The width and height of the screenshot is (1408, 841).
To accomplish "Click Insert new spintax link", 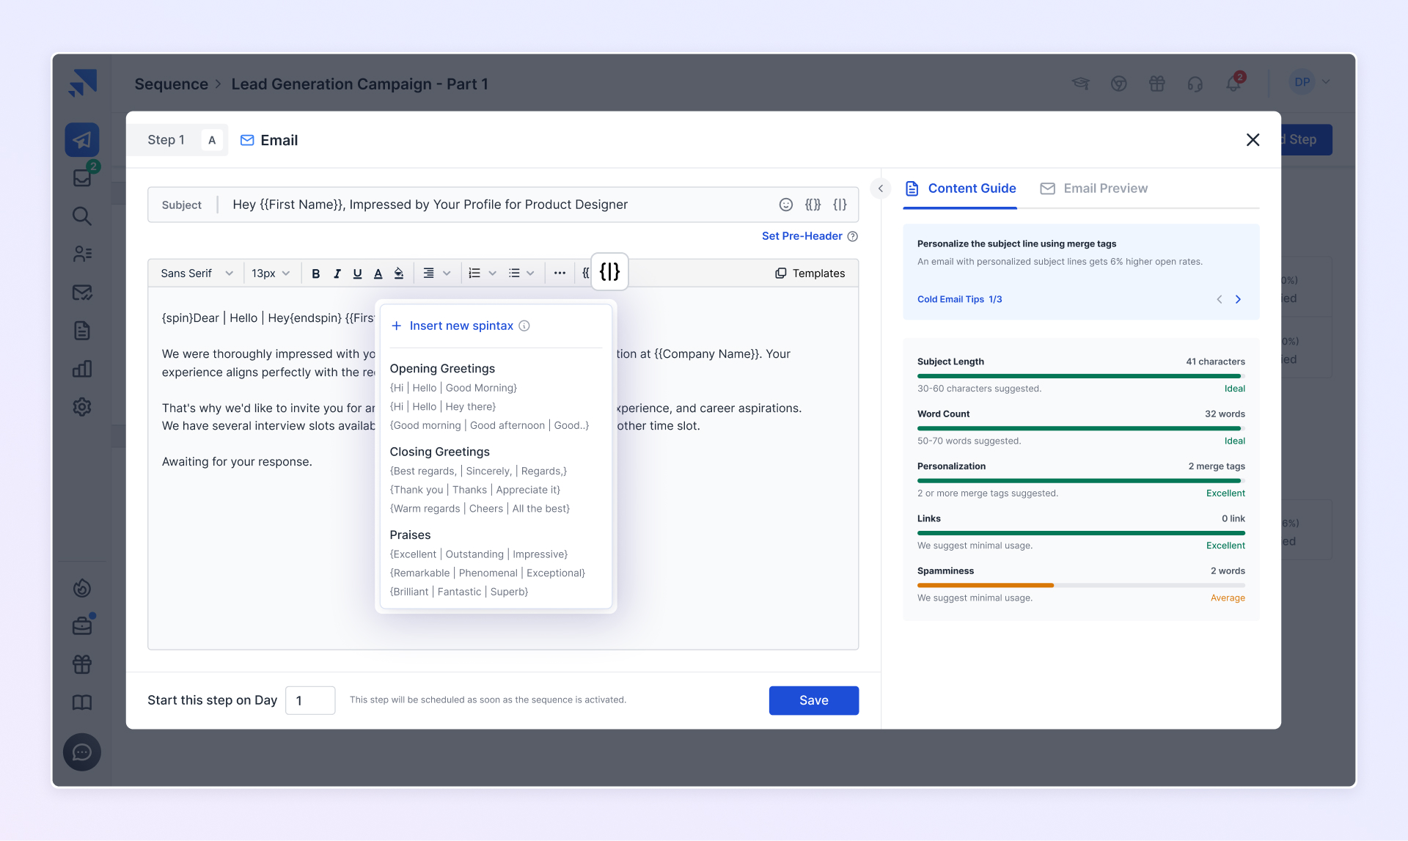I will point(461,326).
